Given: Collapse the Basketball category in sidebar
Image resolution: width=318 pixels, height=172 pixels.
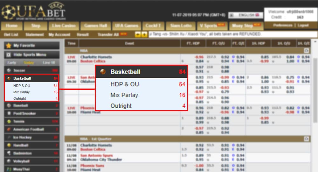Looking at the screenshot, I should [x=31, y=78].
